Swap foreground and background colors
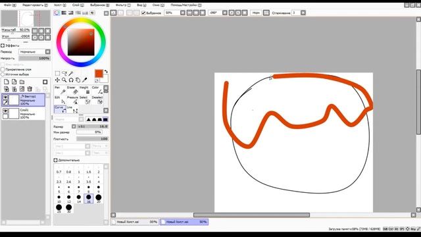421x237 pixels. 106,72
